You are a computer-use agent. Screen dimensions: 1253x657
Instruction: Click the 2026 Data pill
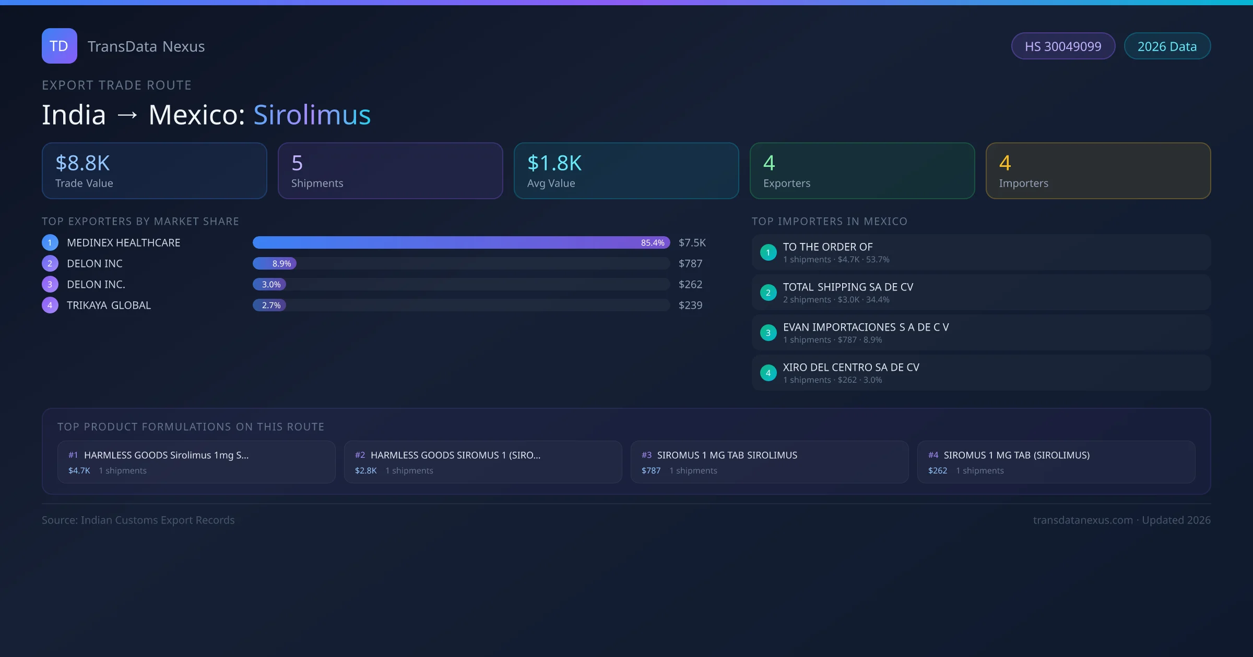click(1167, 46)
